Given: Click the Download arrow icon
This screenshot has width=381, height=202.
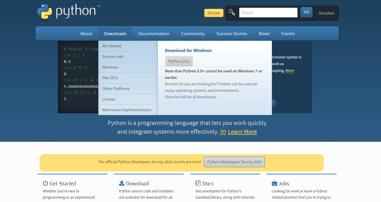Looking at the screenshot, I should click(x=122, y=183).
